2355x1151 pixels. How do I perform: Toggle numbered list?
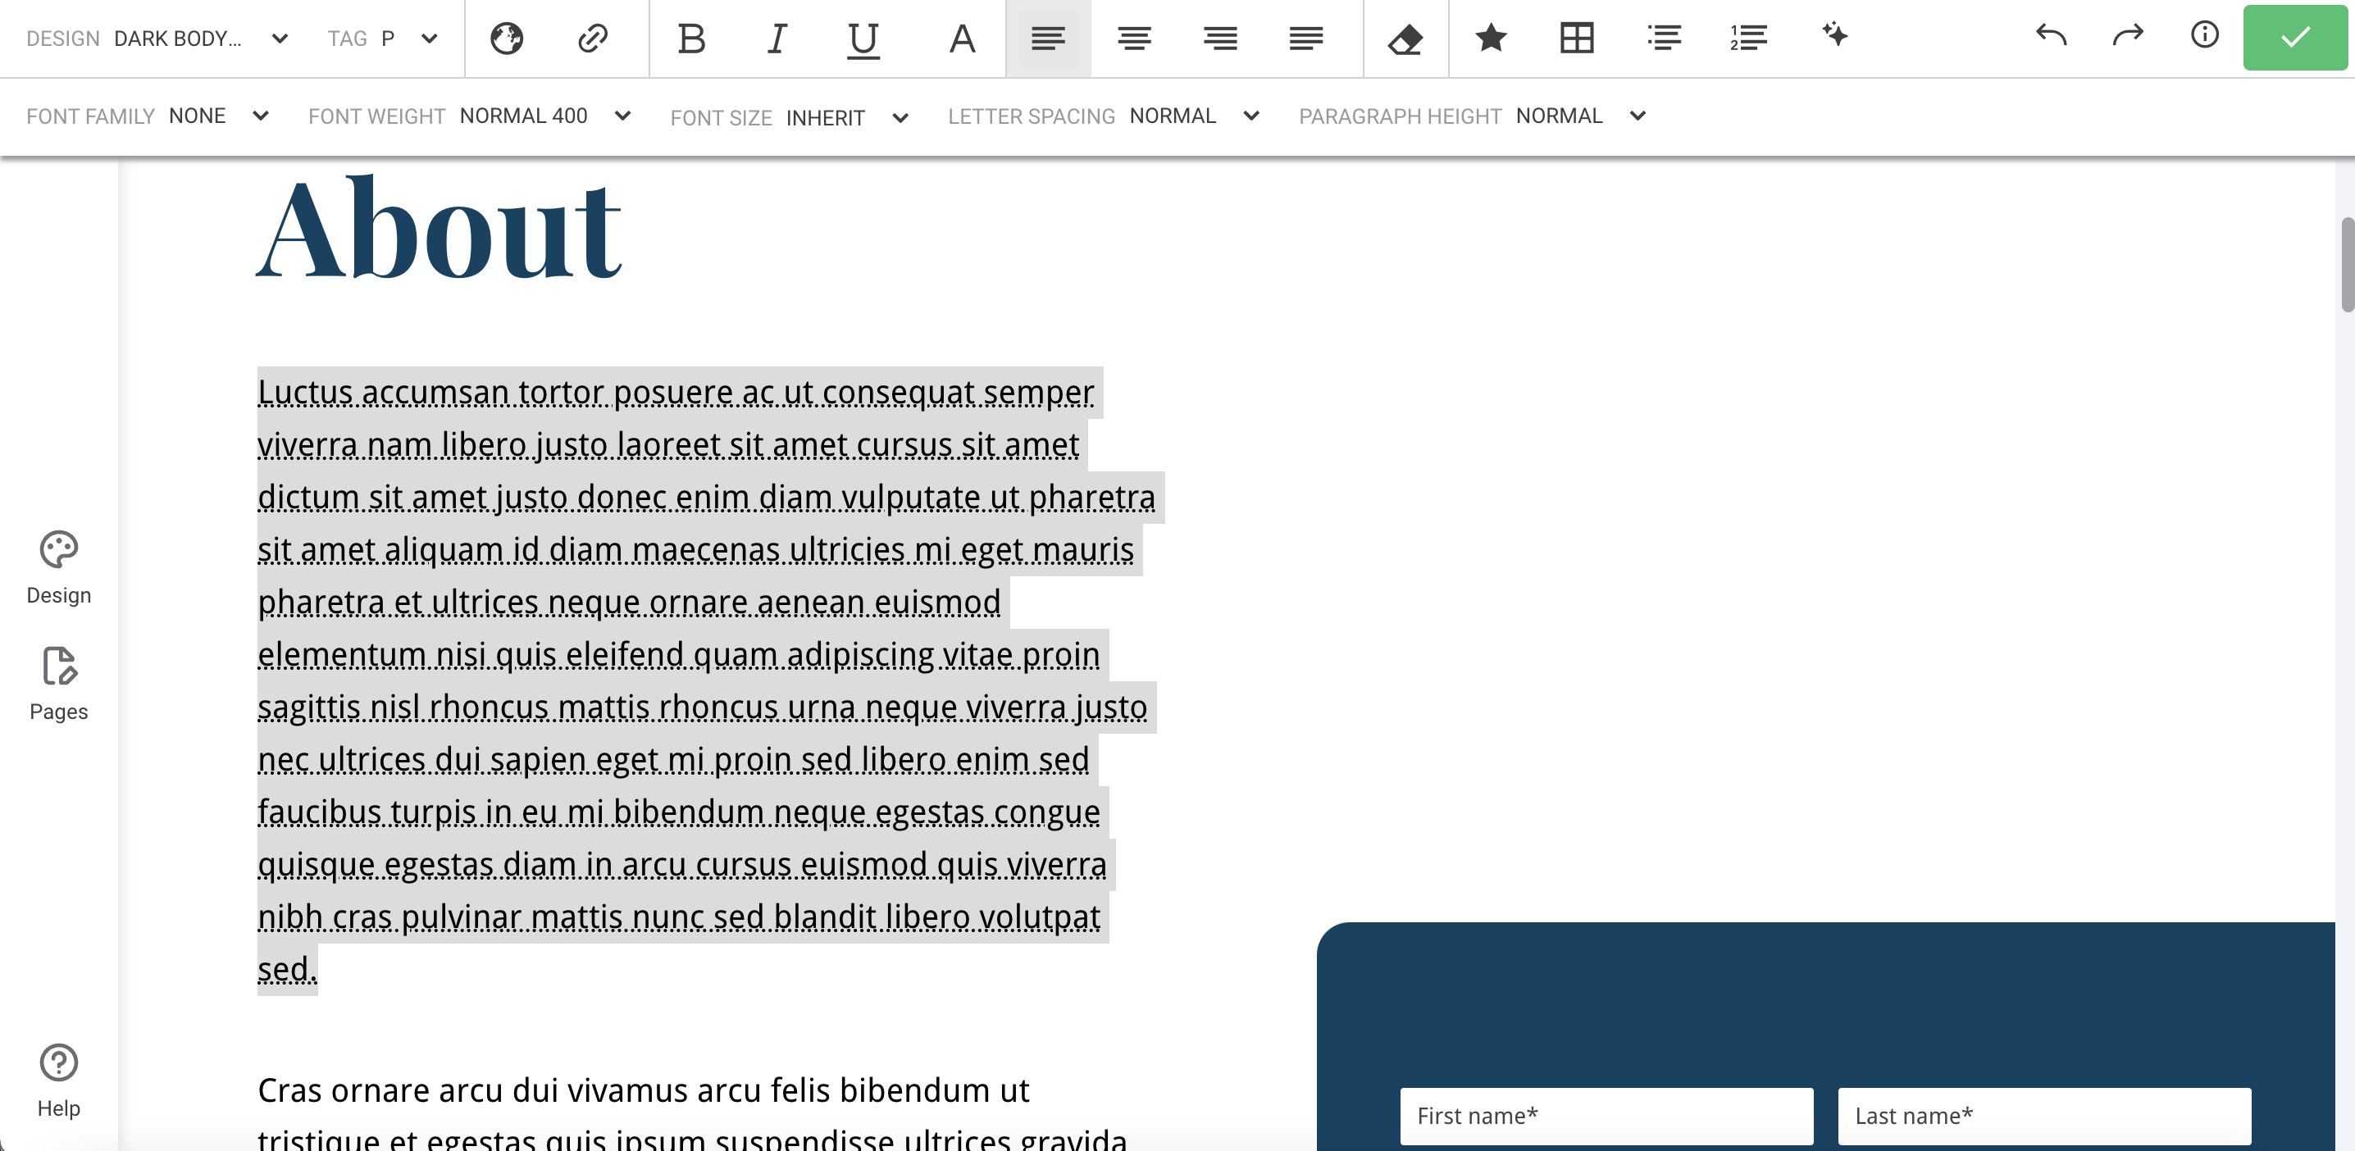click(x=1749, y=38)
